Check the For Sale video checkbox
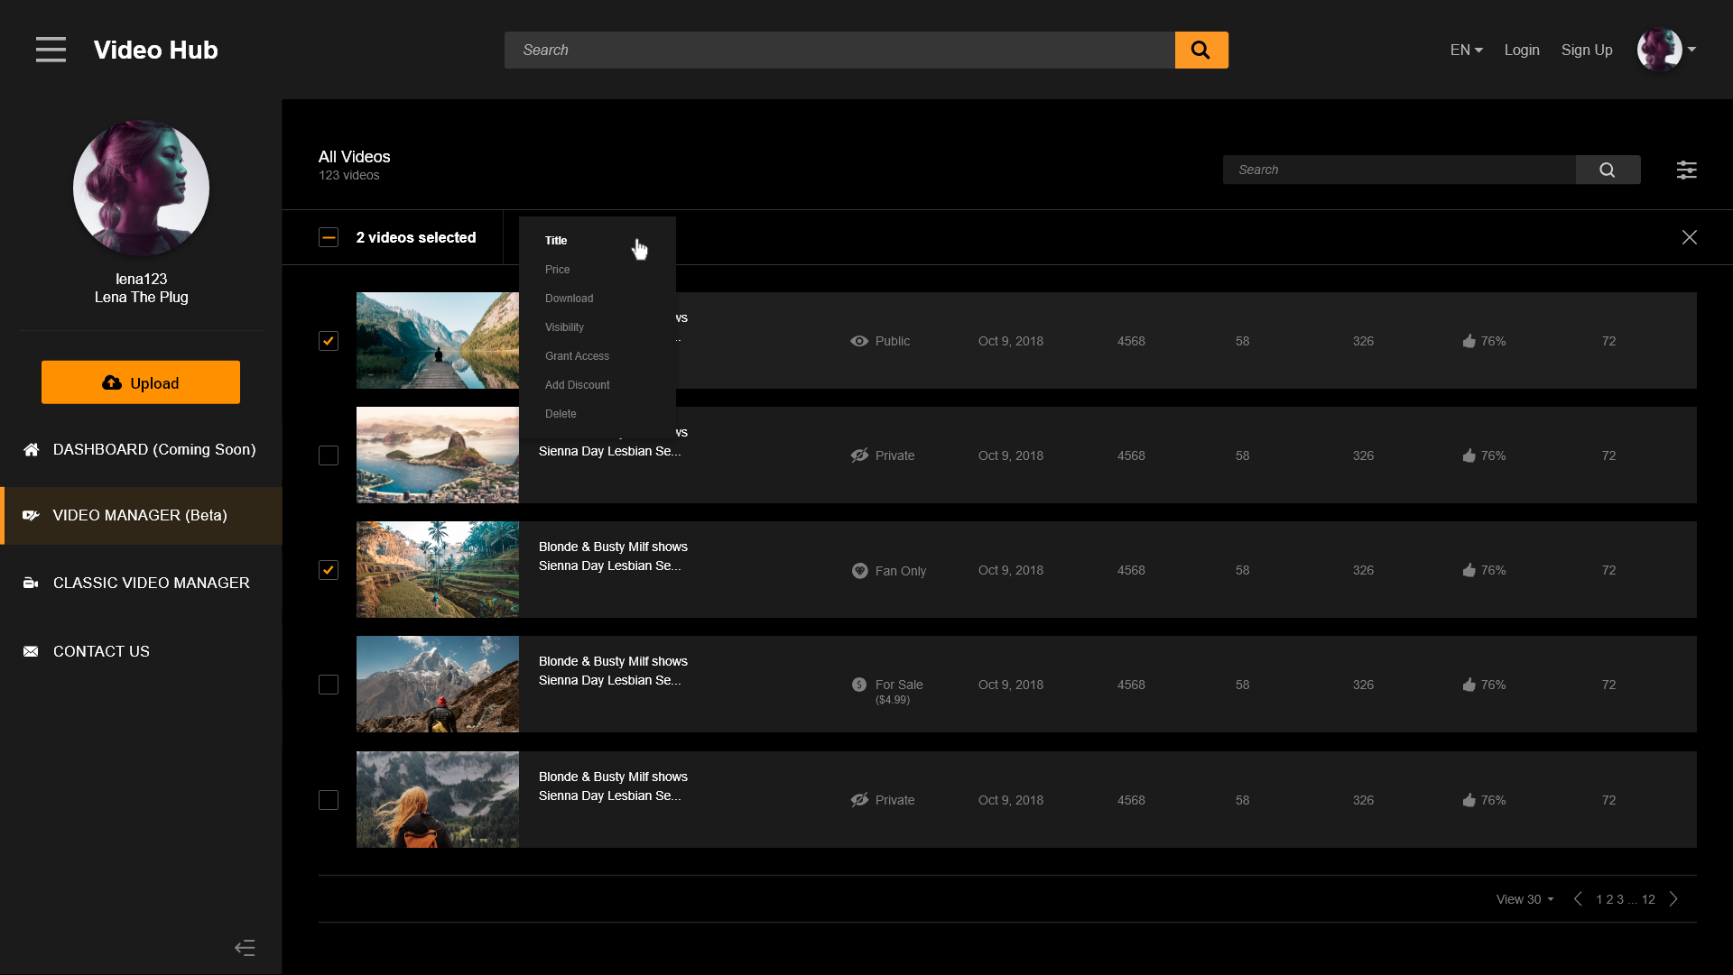 329,685
